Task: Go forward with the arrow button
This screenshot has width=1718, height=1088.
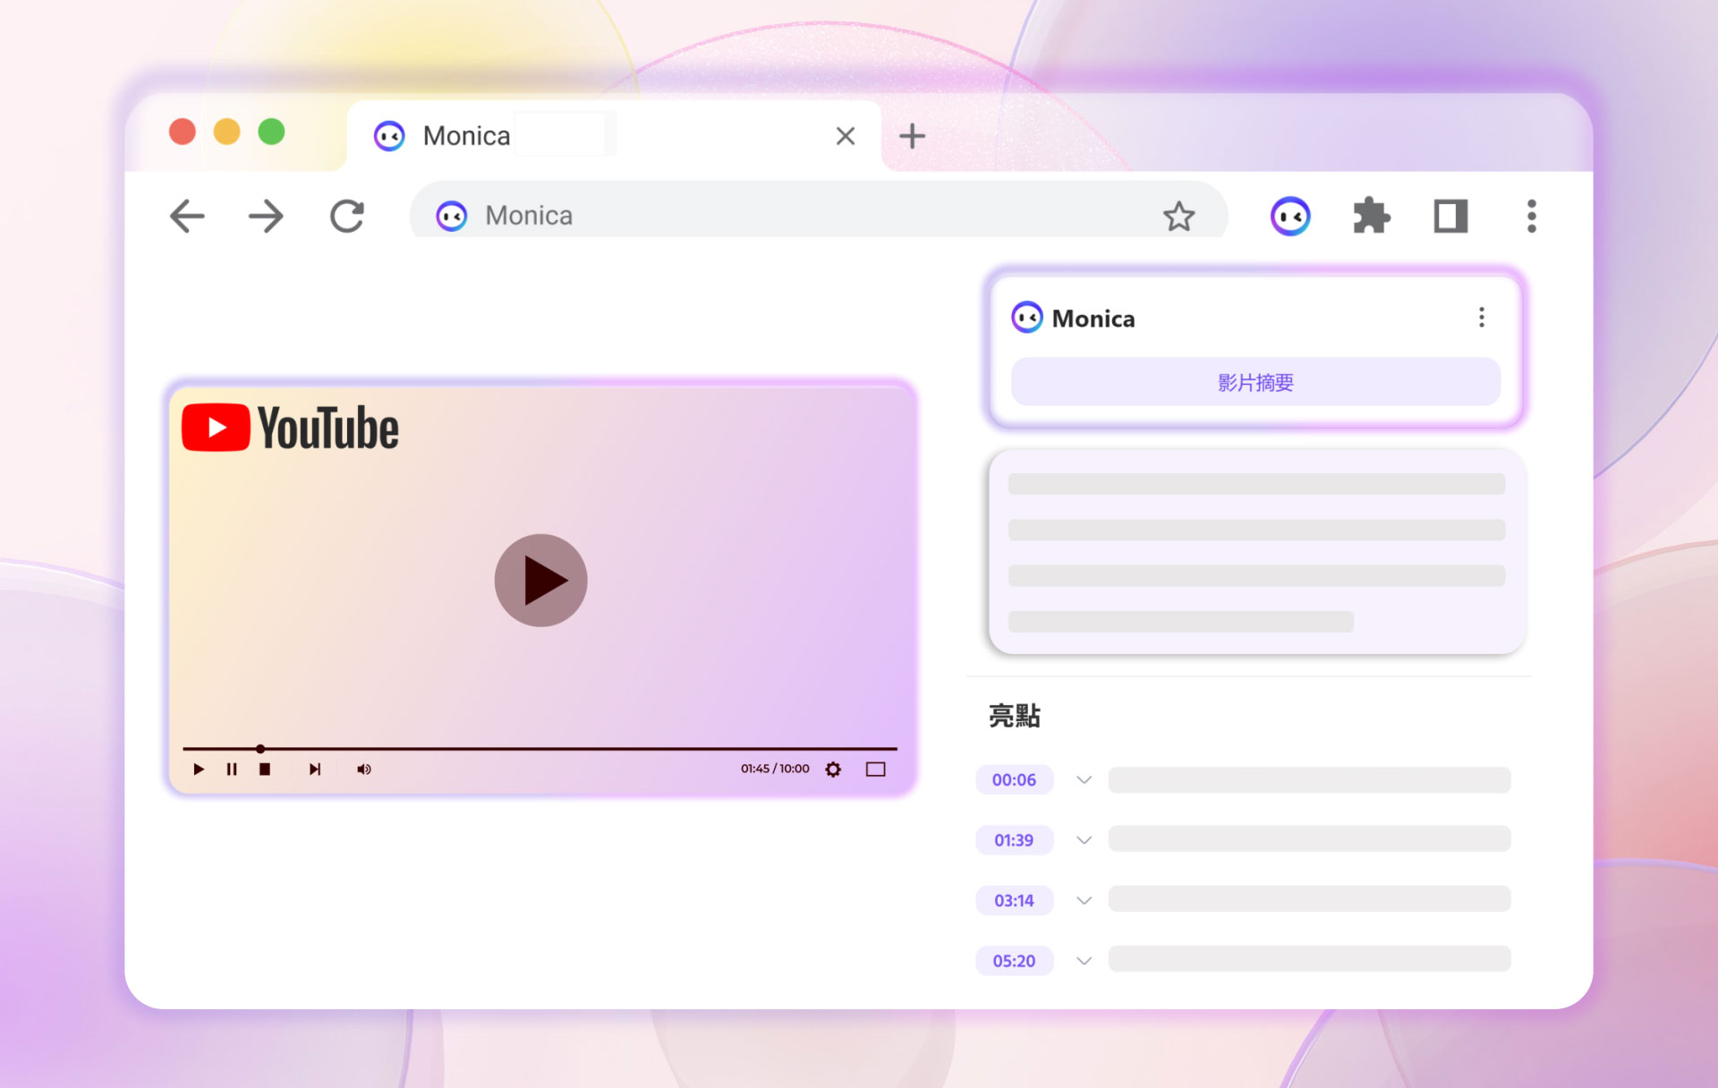Action: [x=266, y=217]
